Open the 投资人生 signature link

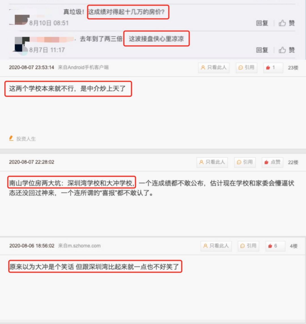(x=26, y=139)
